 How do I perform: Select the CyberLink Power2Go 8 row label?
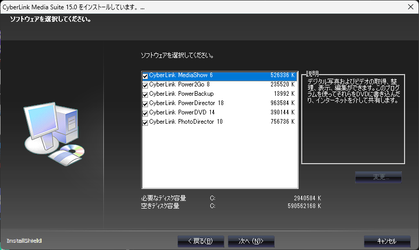(x=179, y=84)
